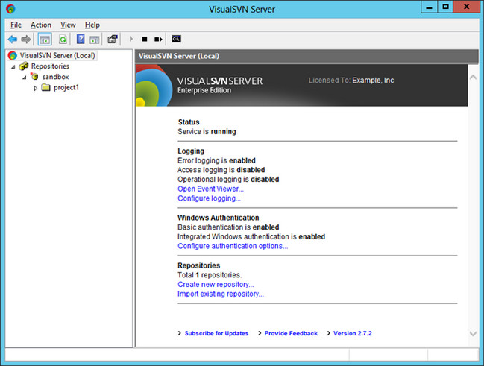Open server properties toolbar icon
Image resolution: width=484 pixels, height=366 pixels.
click(113, 40)
